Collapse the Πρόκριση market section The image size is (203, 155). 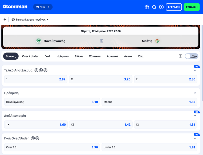click(195, 93)
